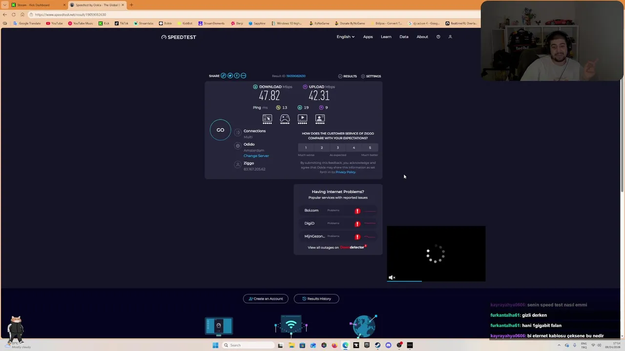Click the Wi-Fi router illustration icon
The width and height of the screenshot is (625, 351).
click(x=291, y=326)
